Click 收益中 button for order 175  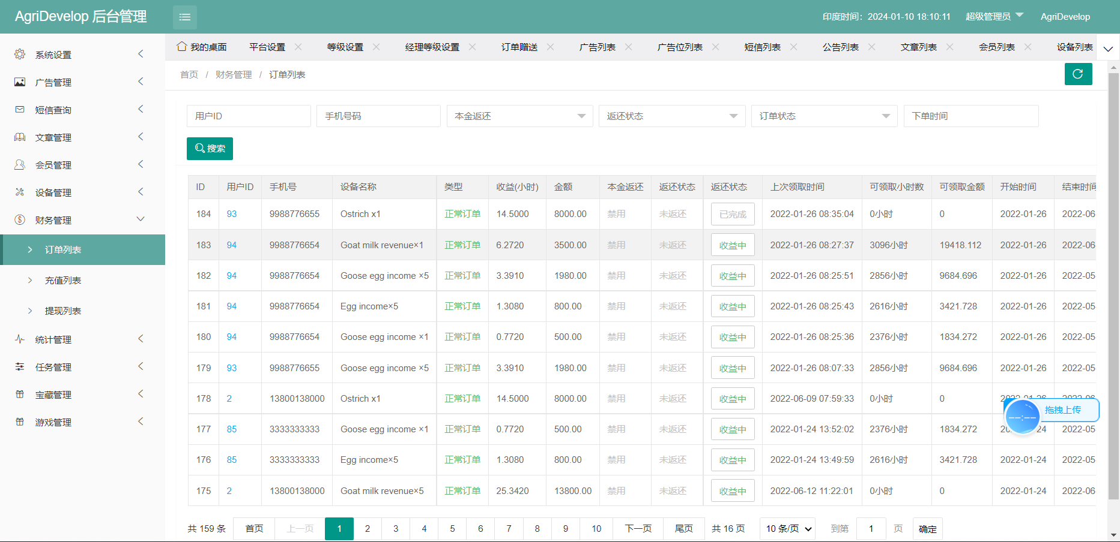(733, 491)
